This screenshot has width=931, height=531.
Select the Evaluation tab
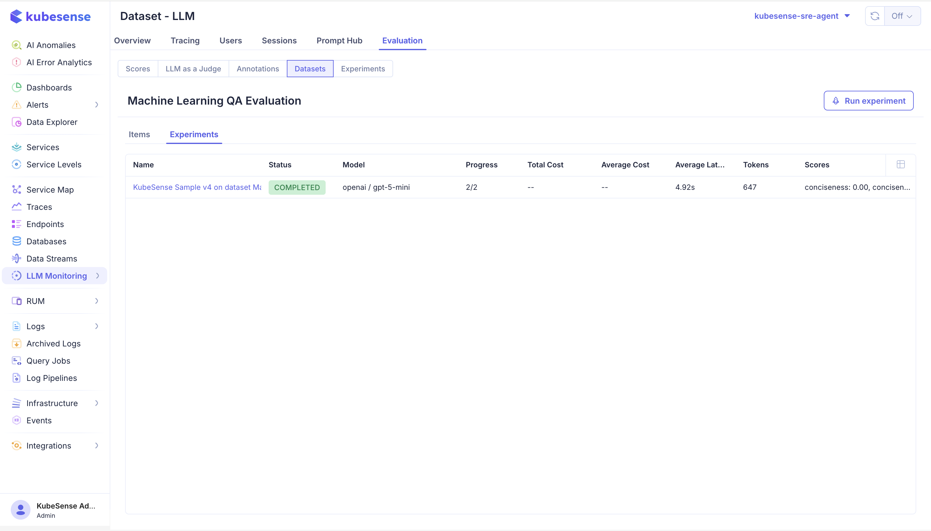pyautogui.click(x=402, y=41)
